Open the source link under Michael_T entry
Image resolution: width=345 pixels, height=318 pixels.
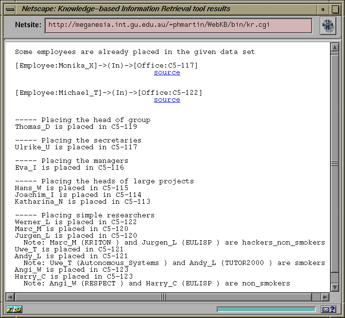point(167,100)
